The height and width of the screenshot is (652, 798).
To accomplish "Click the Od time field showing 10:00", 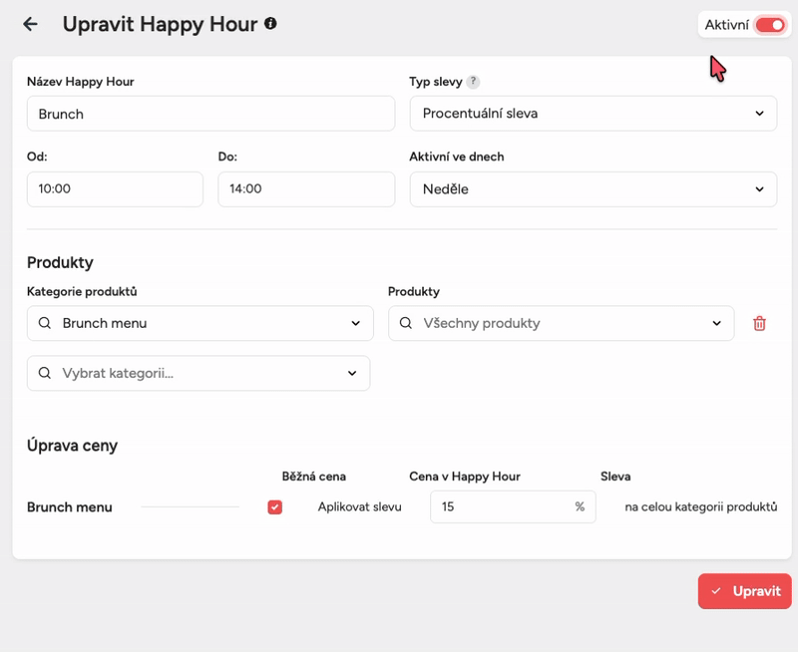I will pos(115,189).
